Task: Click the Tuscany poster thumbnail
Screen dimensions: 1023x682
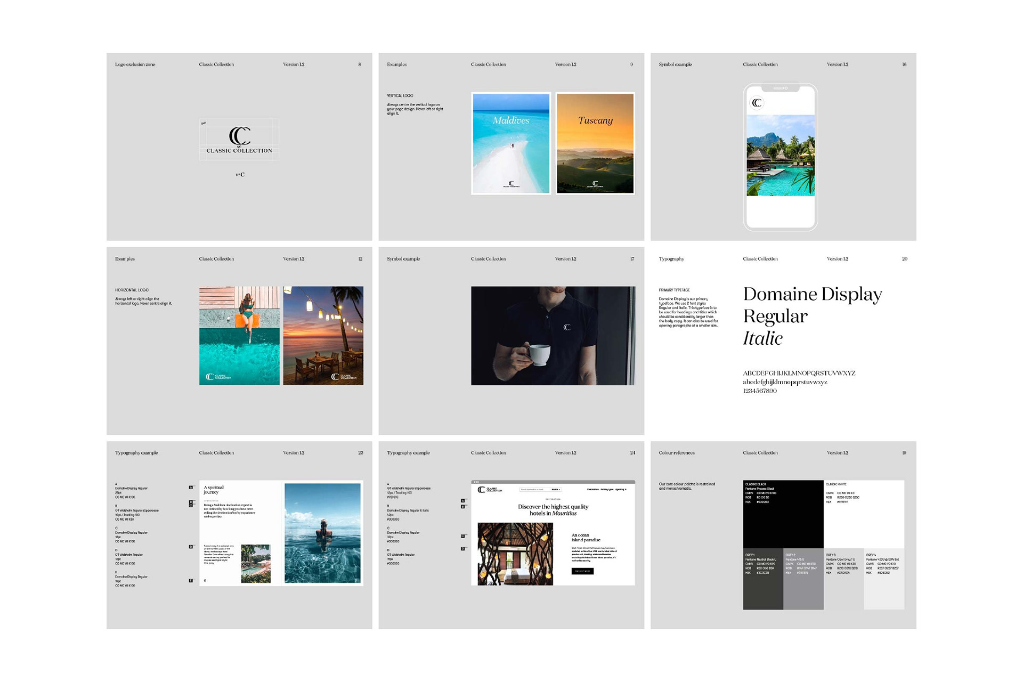Action: (595, 144)
